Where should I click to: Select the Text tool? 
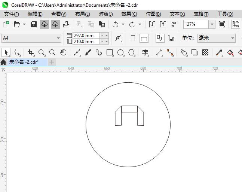[145, 52]
